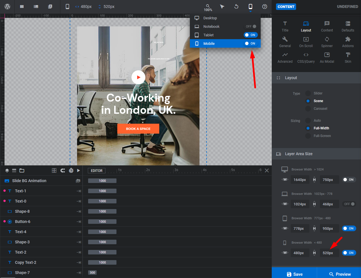361x278 pixels.
Task: Click the timeline folder icon
Action: [x=22, y=170]
